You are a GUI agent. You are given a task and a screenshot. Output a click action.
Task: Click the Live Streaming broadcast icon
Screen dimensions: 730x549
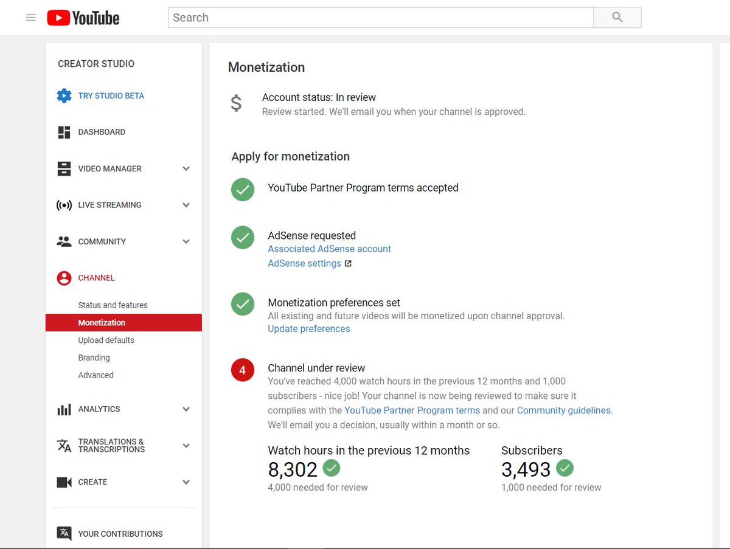(x=64, y=205)
